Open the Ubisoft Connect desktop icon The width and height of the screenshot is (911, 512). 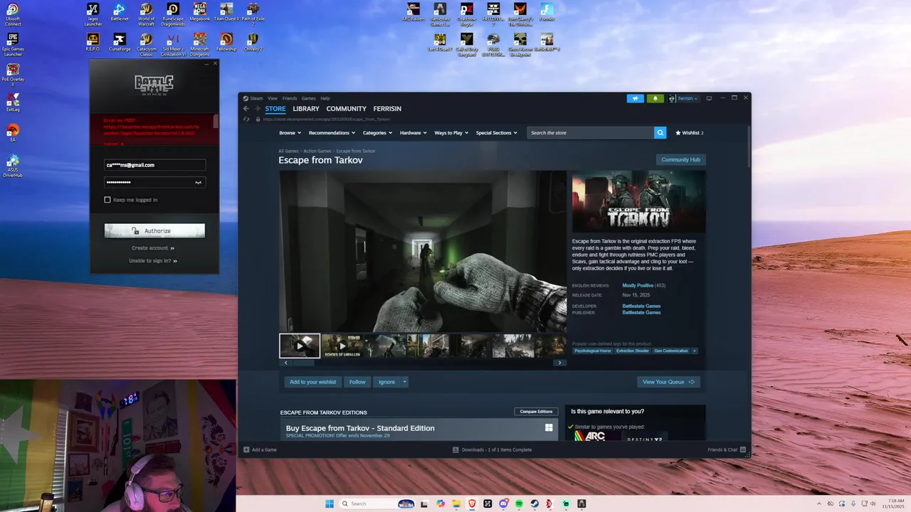[x=13, y=14]
